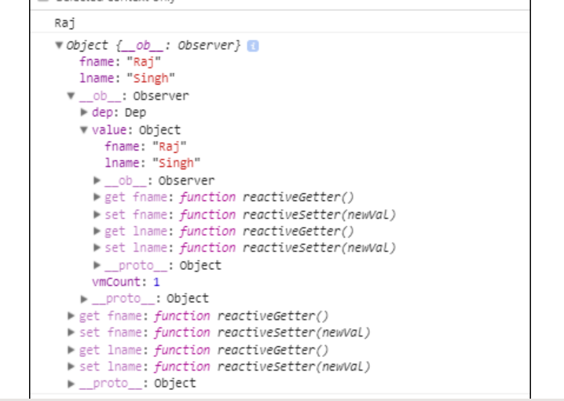Collapse the root Object {__ob__: Observer} tree
Image resolution: width=564 pixels, height=401 pixels.
coord(59,46)
